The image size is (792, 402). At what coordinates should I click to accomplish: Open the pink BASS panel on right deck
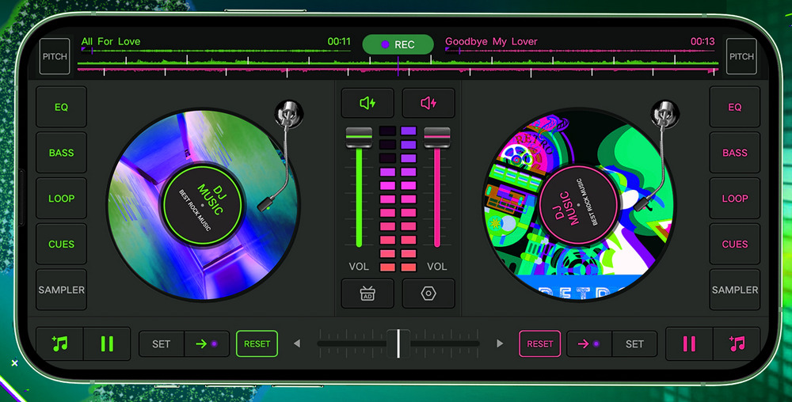(734, 153)
